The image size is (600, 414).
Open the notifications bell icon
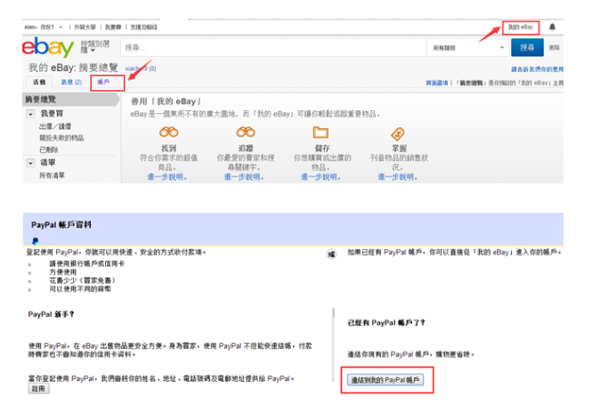[552, 27]
